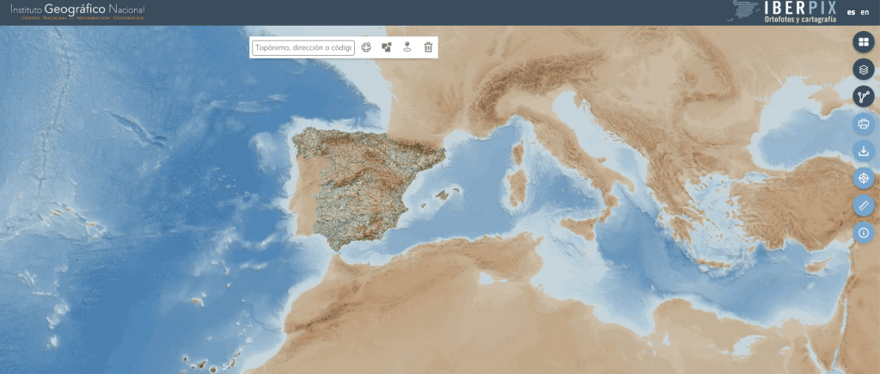Click the Instituto Geográfico Nacional logo
The image size is (880, 374).
click(77, 12)
